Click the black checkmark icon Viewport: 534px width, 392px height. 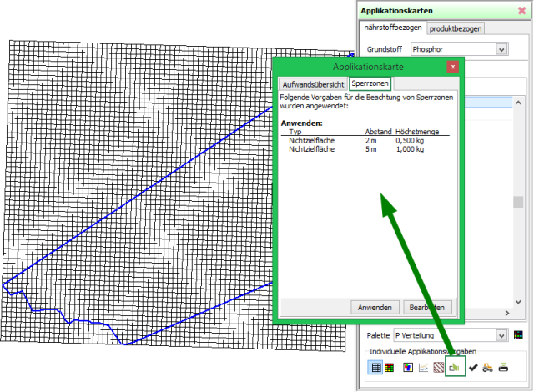point(472,367)
